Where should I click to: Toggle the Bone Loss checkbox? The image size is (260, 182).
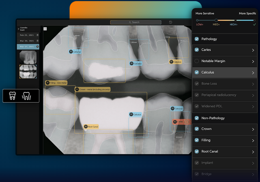tap(197, 83)
